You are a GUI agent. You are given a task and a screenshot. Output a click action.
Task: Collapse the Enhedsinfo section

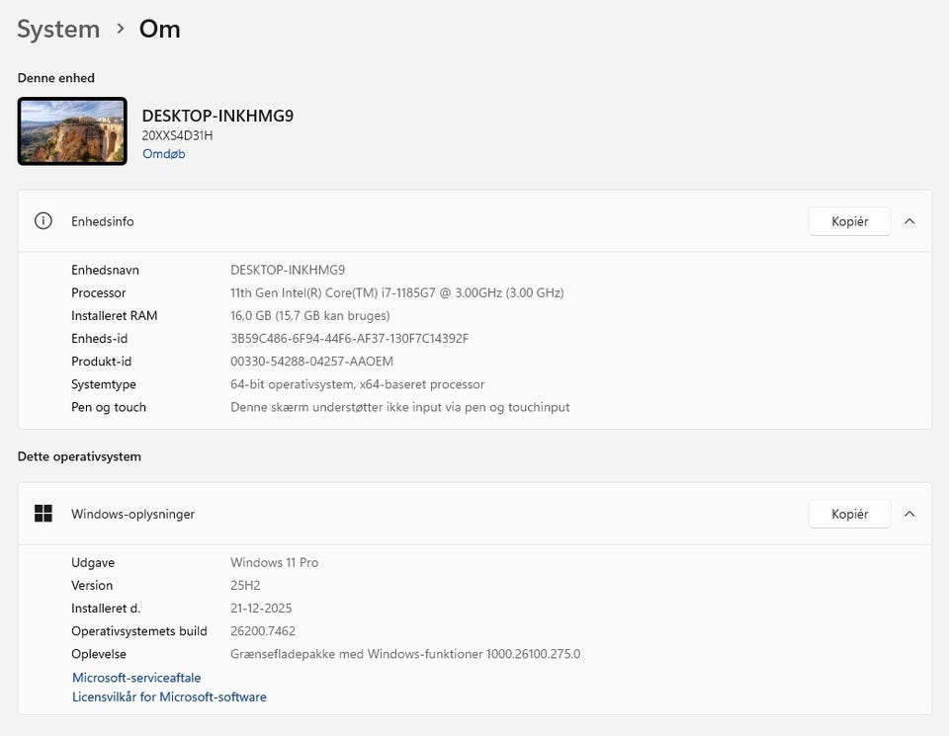coord(909,221)
